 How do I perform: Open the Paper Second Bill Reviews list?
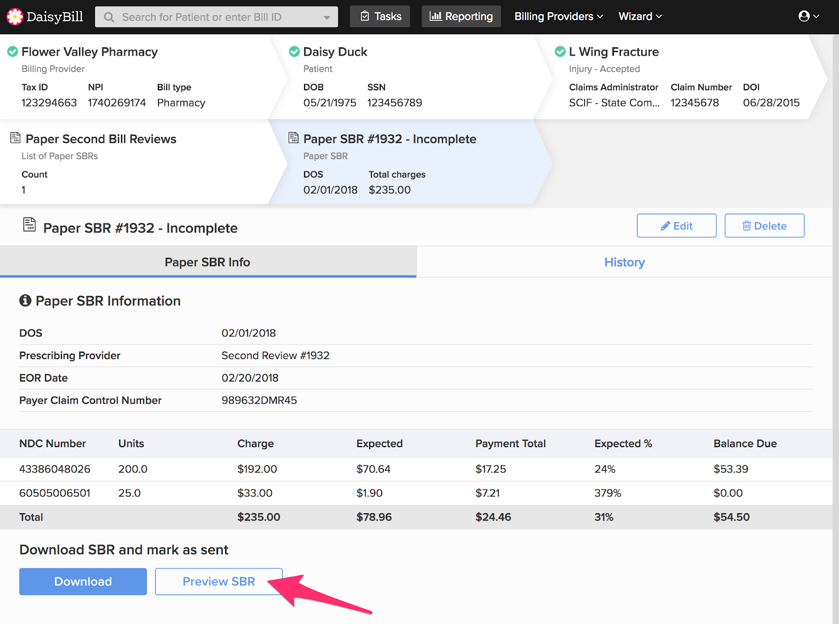click(101, 139)
